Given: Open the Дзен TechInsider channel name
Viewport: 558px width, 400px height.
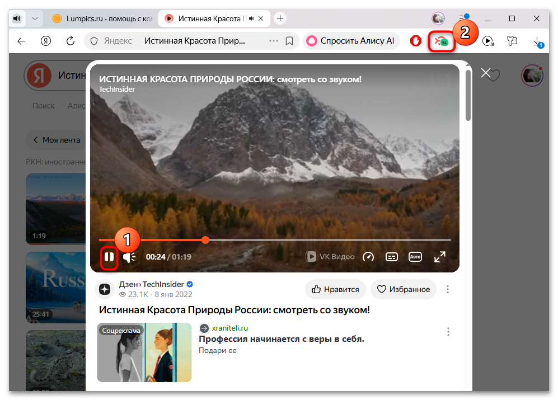Looking at the screenshot, I should tap(152, 284).
